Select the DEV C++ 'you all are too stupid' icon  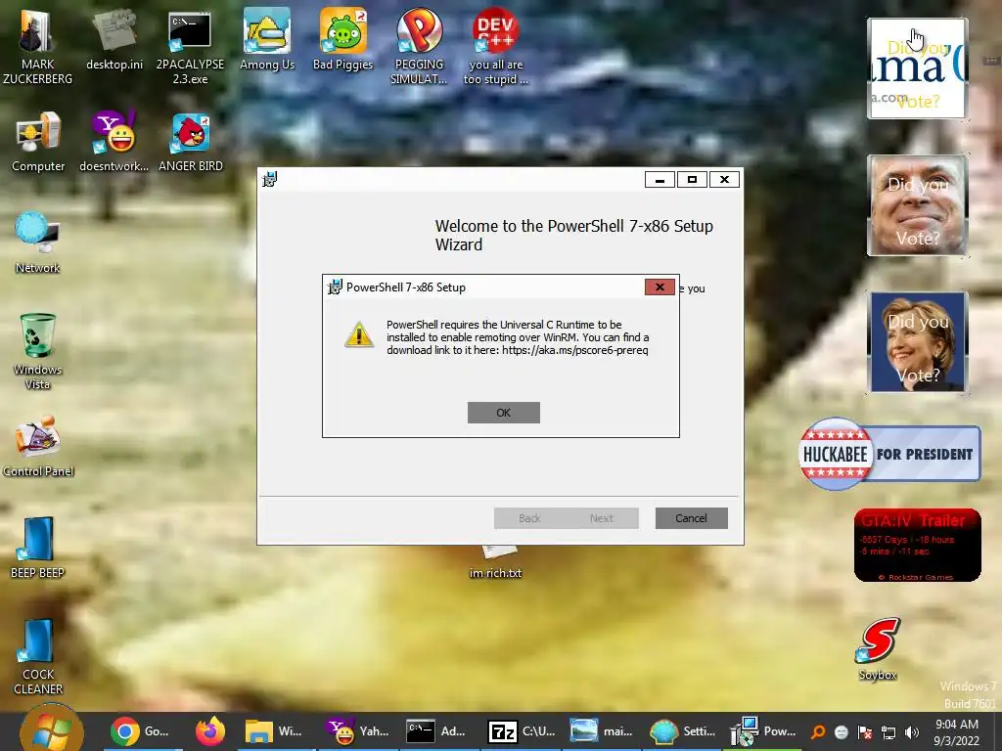click(496, 46)
